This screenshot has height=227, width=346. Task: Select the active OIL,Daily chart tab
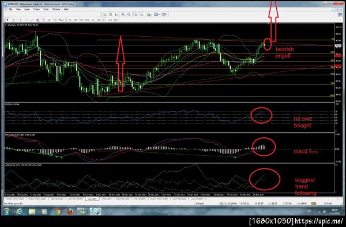pyautogui.click(x=92, y=199)
